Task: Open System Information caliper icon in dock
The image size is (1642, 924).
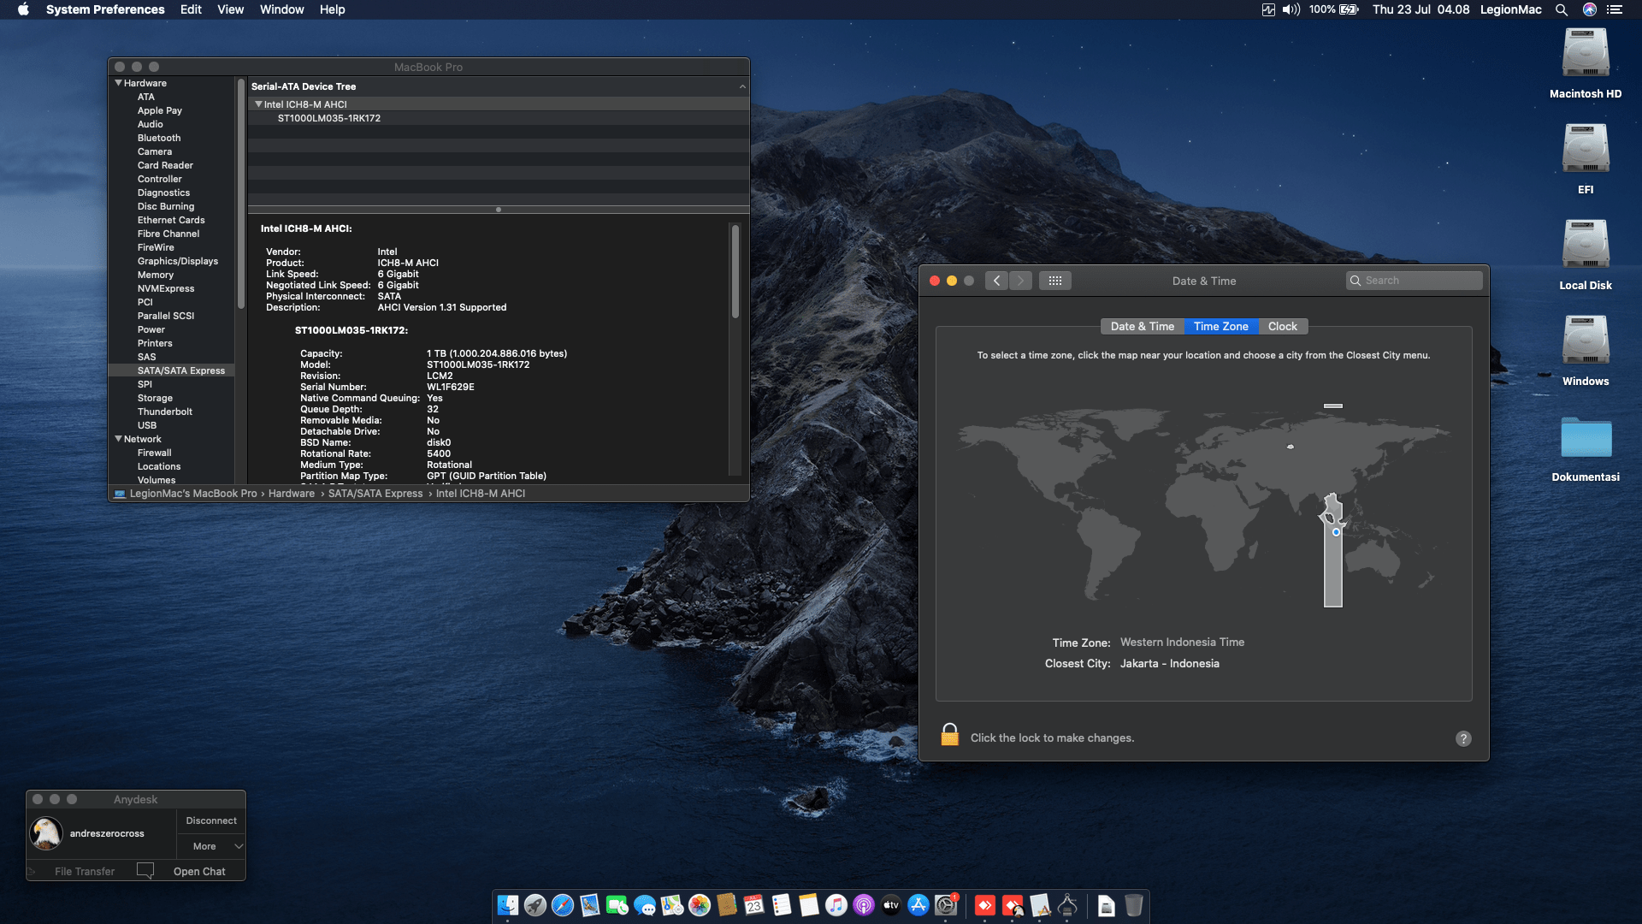Action: click(x=1067, y=905)
